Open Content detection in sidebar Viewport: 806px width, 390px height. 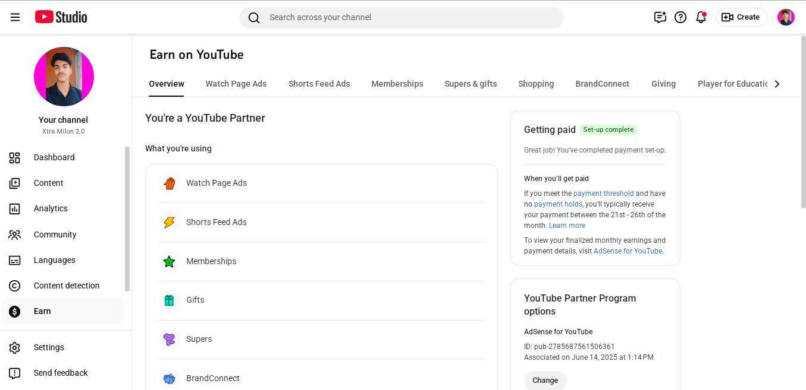coord(66,286)
